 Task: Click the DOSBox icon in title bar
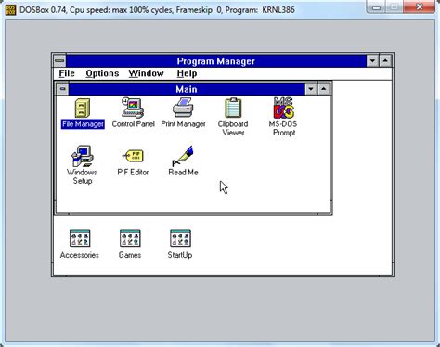(x=11, y=9)
